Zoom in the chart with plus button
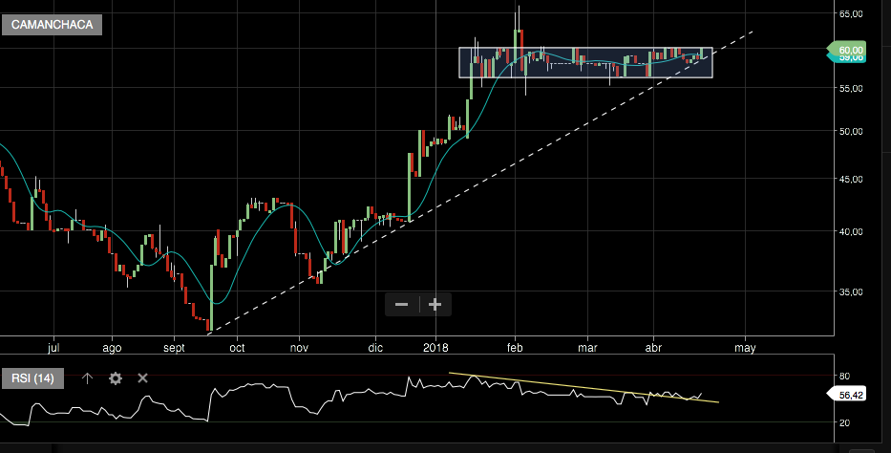 pyautogui.click(x=435, y=305)
